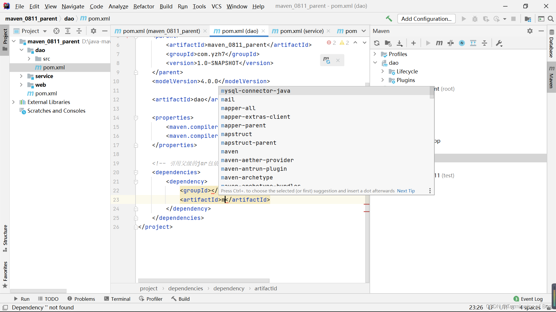Select maven-antrun-plugin suggestion
This screenshot has width=556, height=312.
(324, 169)
